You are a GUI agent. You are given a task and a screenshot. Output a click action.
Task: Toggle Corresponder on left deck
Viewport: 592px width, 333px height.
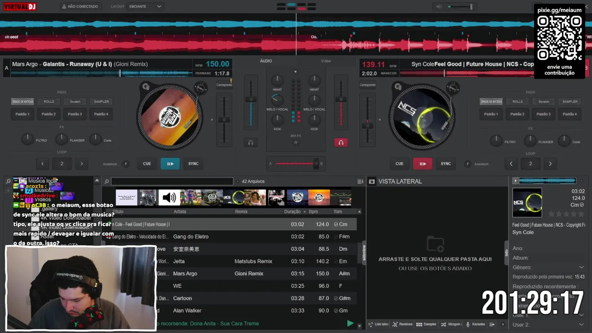[x=224, y=85]
